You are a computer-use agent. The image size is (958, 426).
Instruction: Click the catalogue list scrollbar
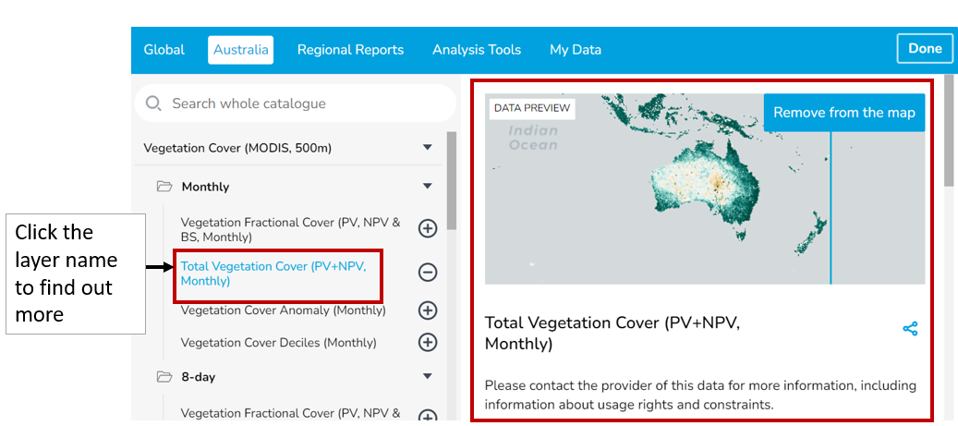pyautogui.click(x=451, y=180)
